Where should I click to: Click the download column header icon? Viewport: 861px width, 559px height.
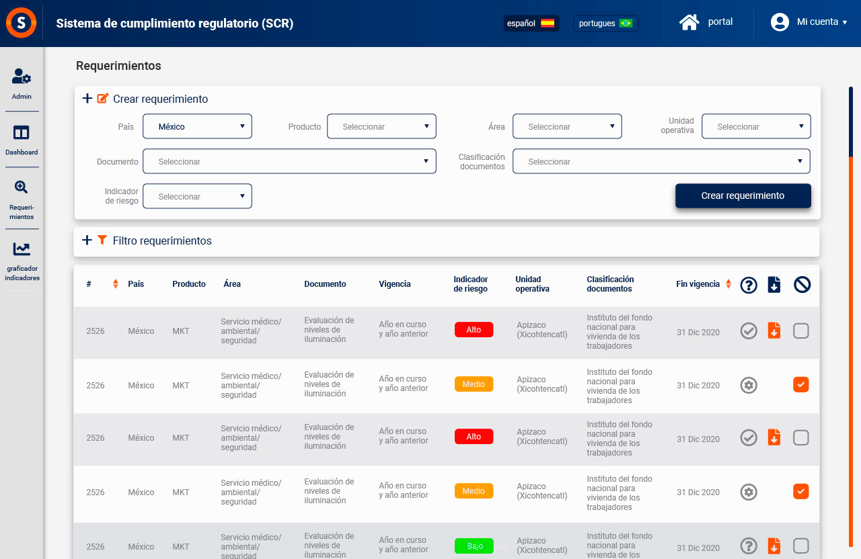(774, 285)
